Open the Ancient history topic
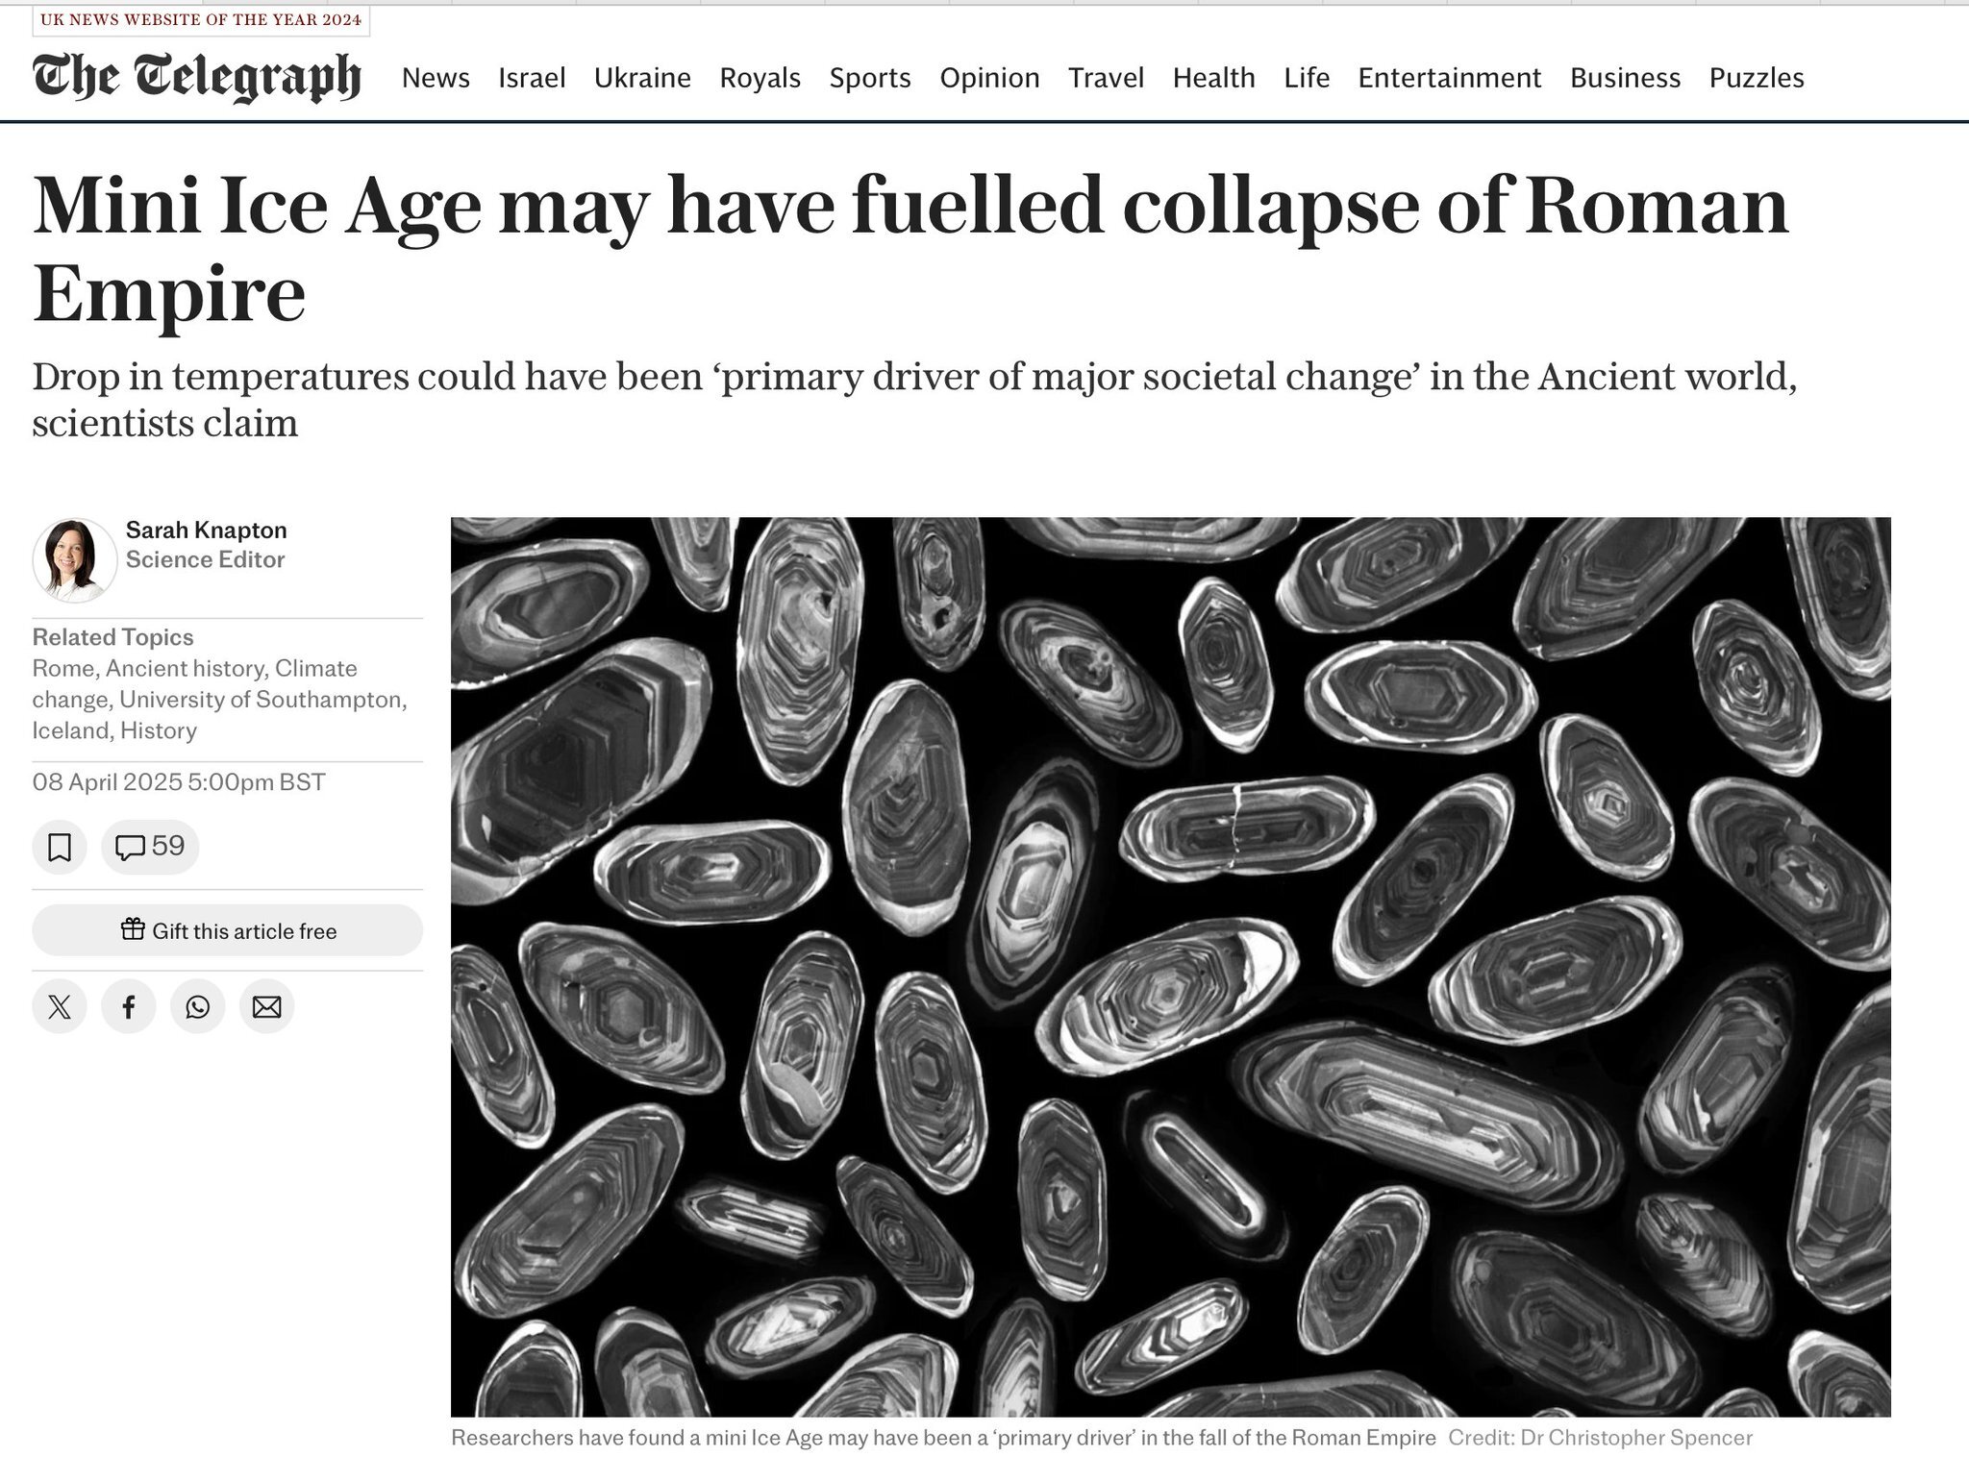Screen dimensions: 1969x1457 tap(185, 668)
